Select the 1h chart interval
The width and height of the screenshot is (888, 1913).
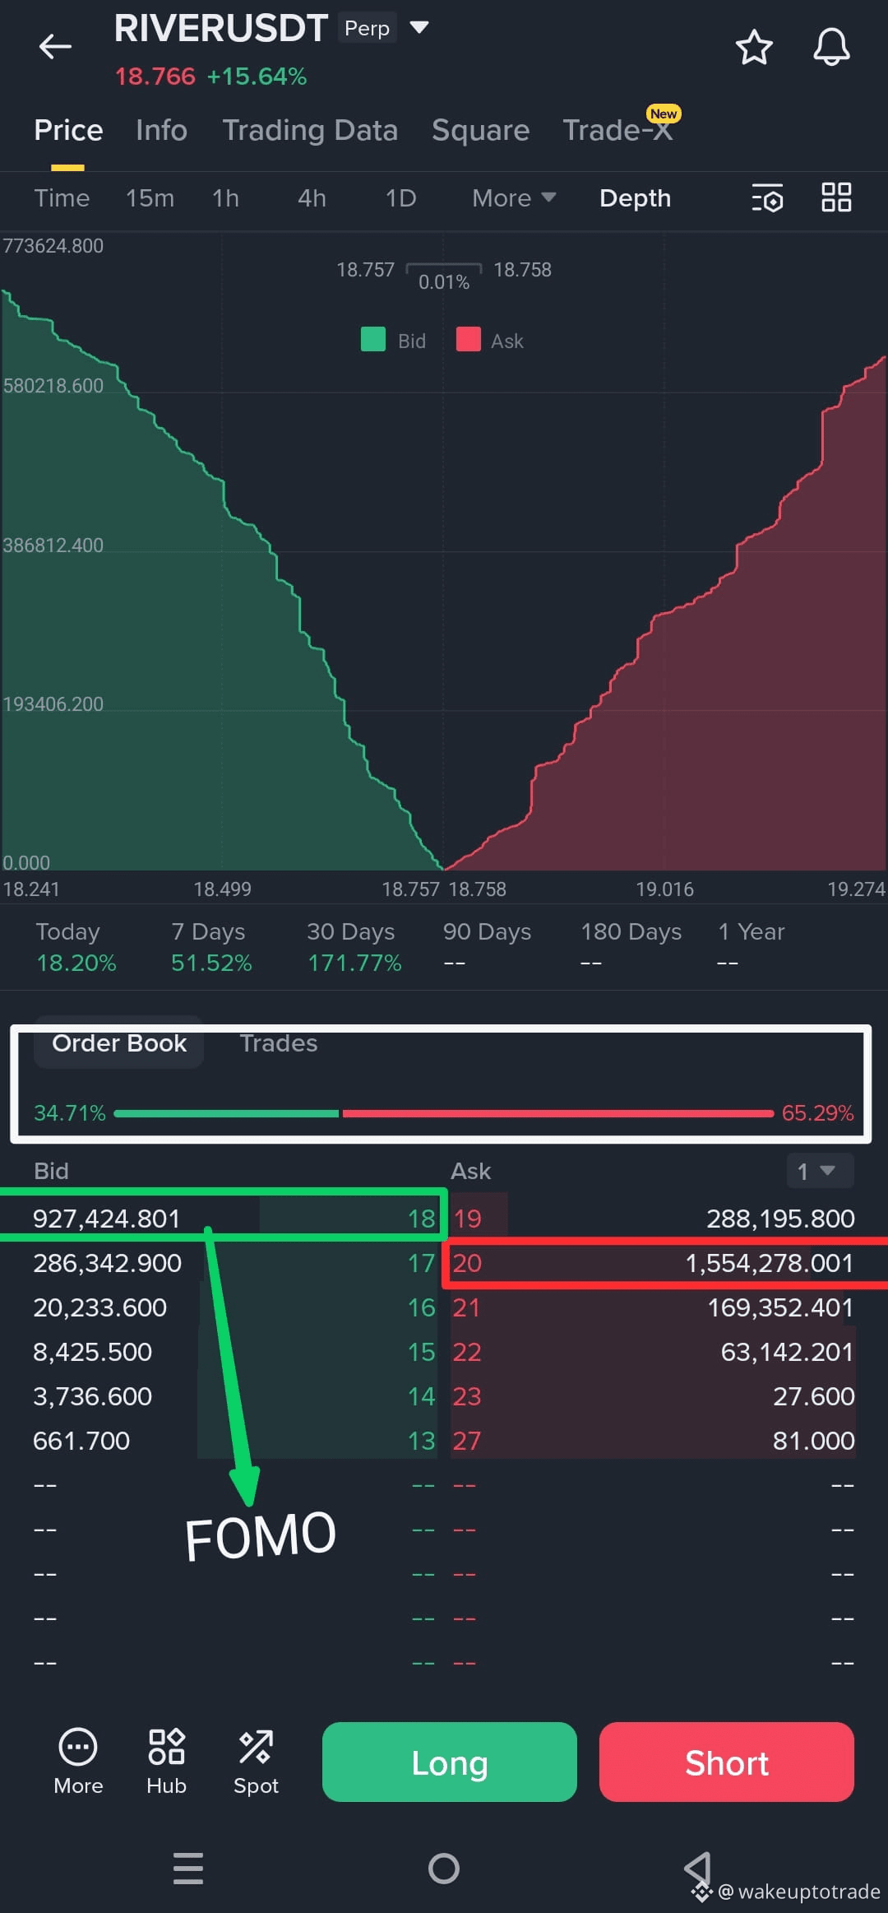point(225,198)
